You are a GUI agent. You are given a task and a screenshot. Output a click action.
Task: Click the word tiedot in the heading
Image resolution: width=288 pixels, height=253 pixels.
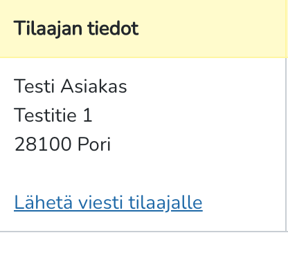coord(113,28)
